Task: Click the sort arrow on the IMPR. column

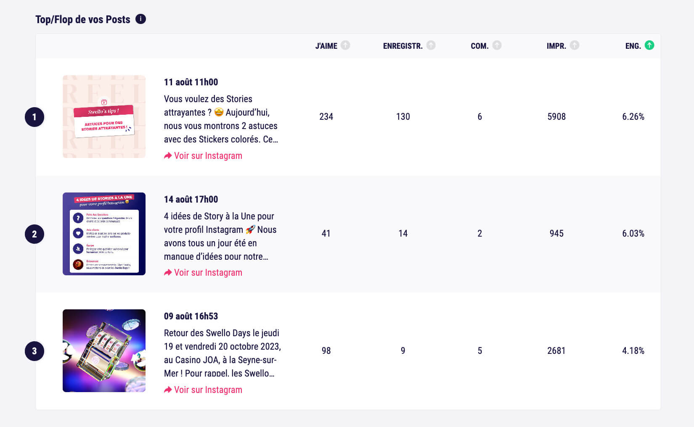Action: (575, 45)
